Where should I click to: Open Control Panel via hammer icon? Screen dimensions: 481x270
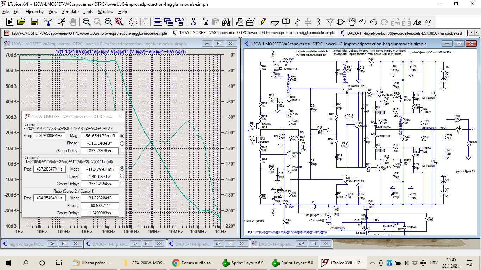tap(48, 22)
